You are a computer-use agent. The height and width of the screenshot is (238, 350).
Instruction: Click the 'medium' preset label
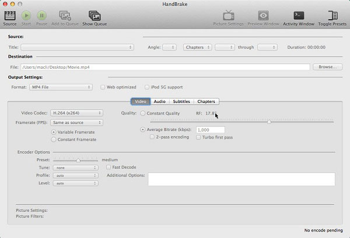(110, 160)
